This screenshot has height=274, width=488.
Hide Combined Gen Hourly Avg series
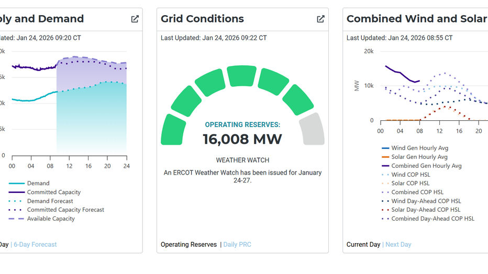click(426, 166)
